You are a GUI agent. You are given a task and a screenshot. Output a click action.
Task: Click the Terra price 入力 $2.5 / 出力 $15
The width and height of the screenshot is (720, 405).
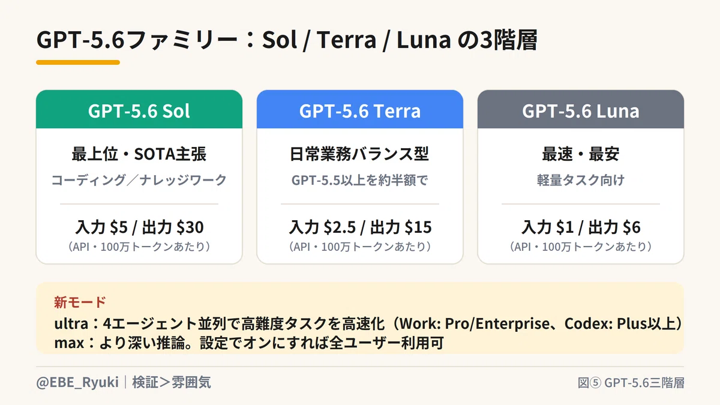360,227
